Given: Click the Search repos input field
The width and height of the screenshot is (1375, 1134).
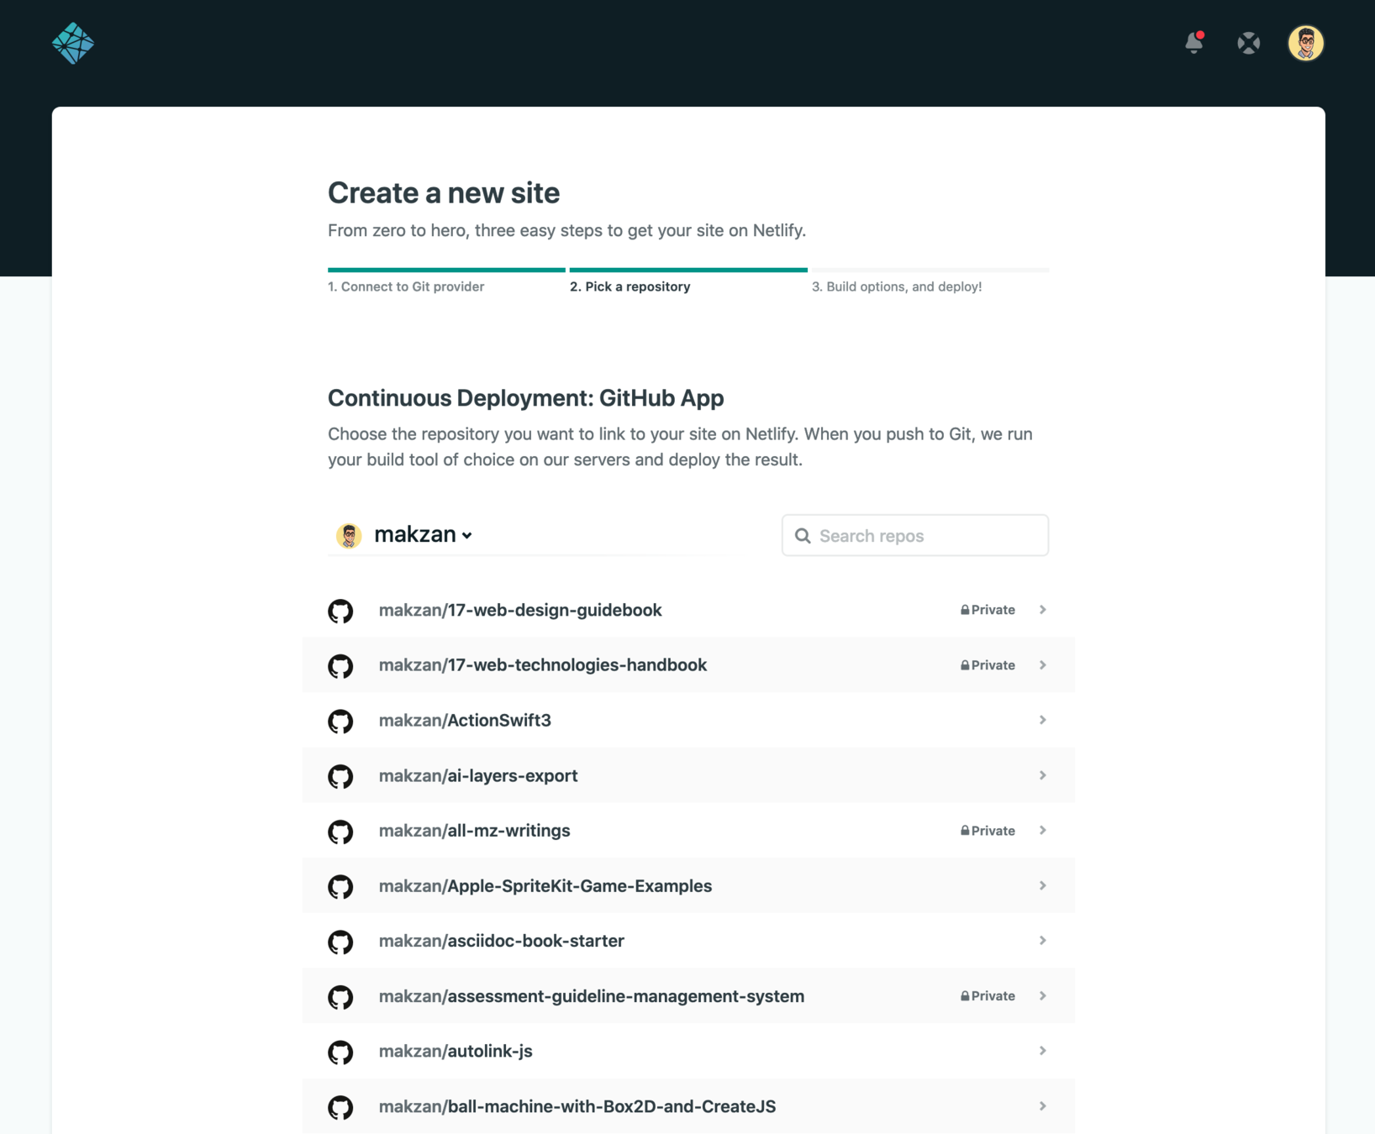Looking at the screenshot, I should (x=915, y=535).
